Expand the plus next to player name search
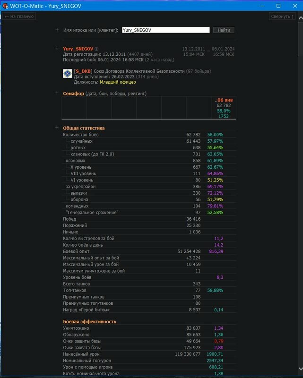 [57, 30]
